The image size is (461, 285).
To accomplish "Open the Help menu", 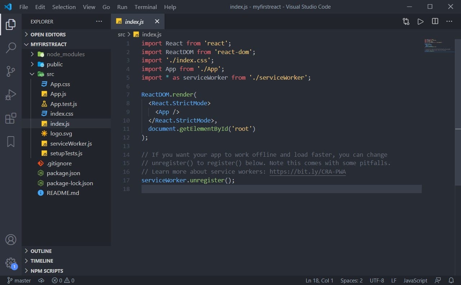I will (170, 7).
